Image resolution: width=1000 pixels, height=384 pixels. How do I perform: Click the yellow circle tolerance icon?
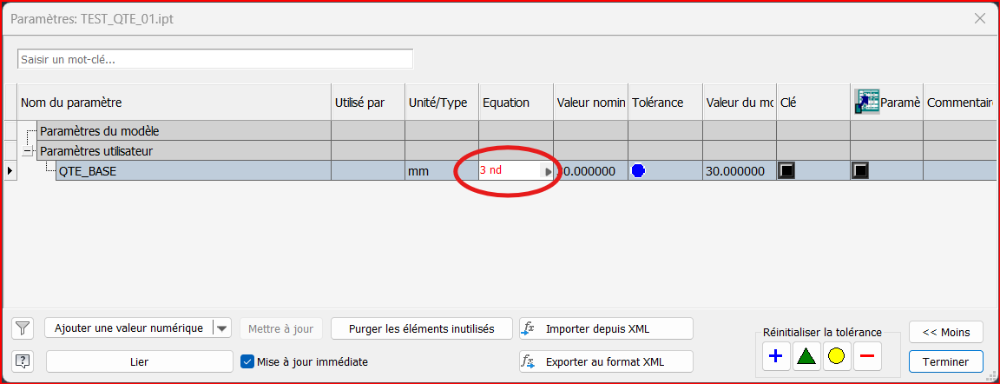click(836, 356)
